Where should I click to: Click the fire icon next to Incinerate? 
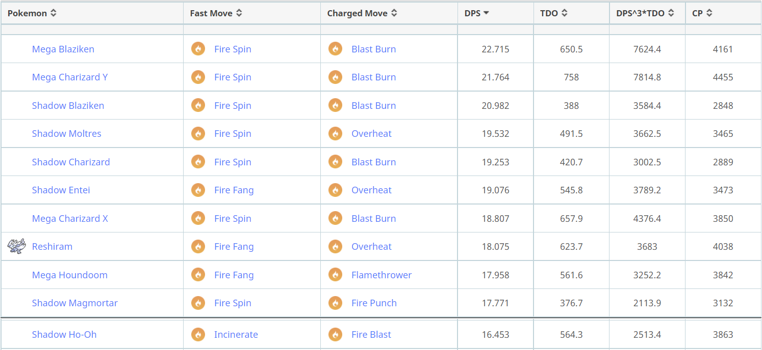(x=198, y=334)
